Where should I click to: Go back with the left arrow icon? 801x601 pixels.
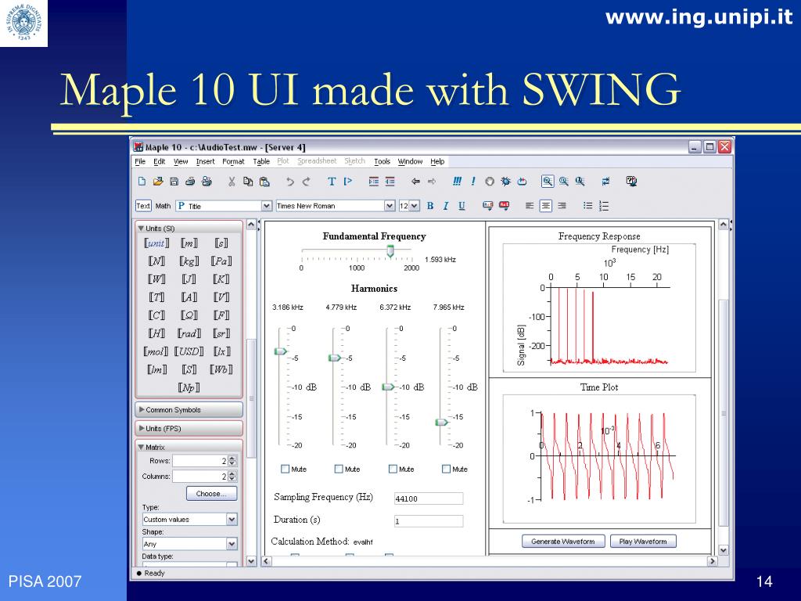tap(415, 181)
